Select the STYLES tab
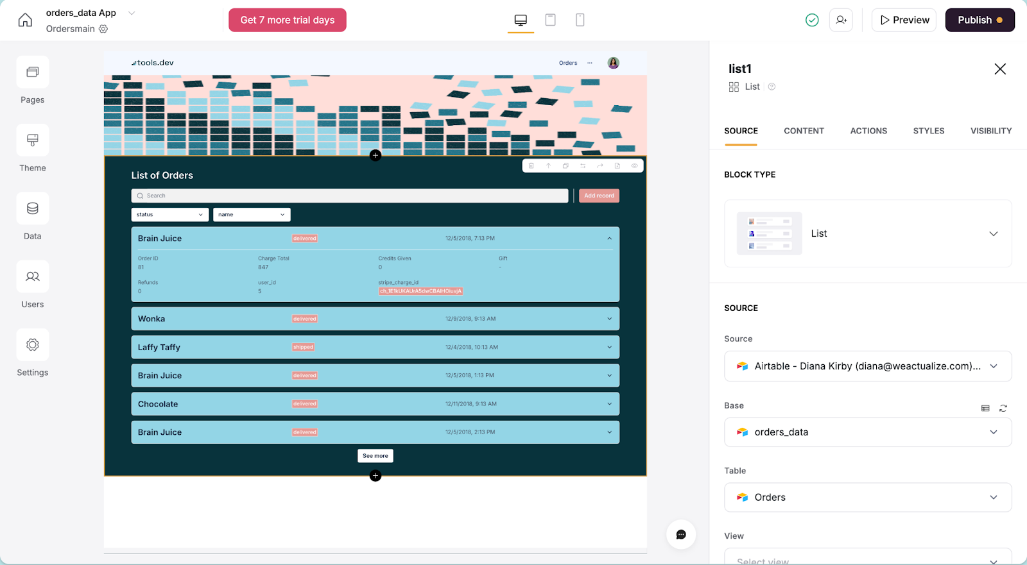The width and height of the screenshot is (1027, 565). [929, 131]
